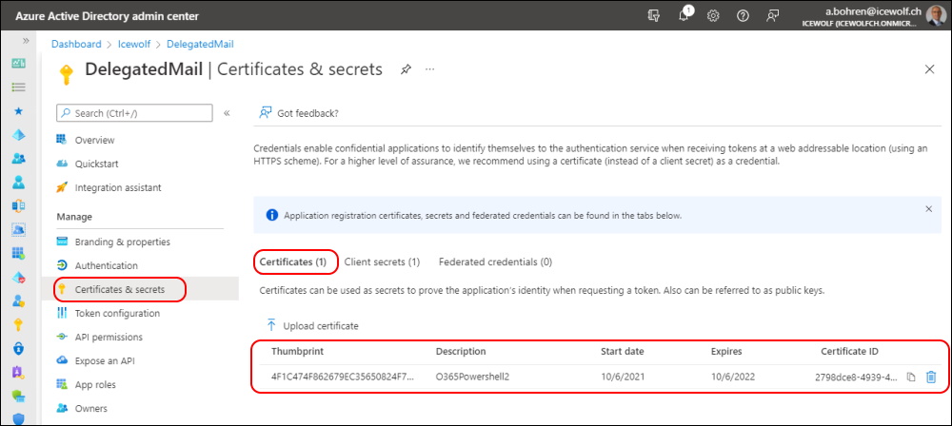Click the Expires column header
This screenshot has width=952, height=426.
[726, 352]
